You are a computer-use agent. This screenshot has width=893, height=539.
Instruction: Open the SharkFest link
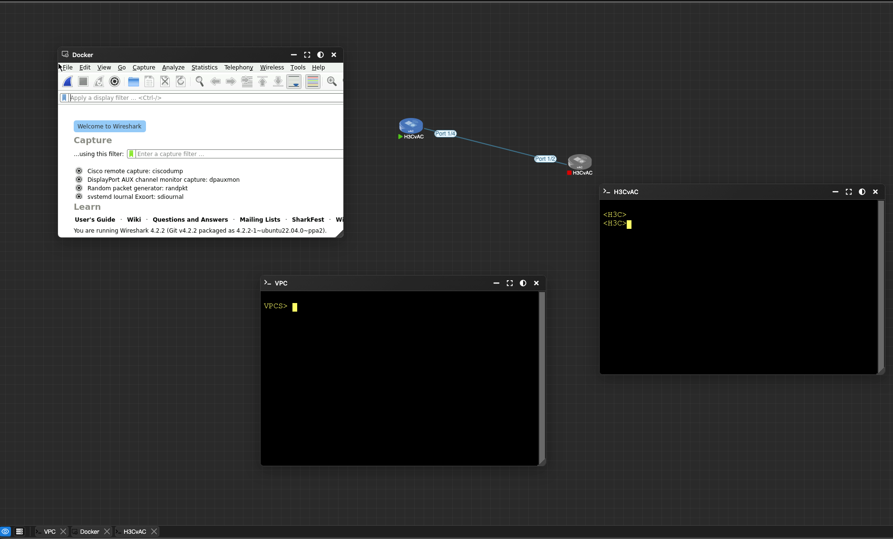click(x=308, y=219)
